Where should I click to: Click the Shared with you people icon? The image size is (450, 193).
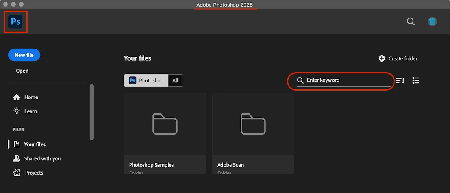pos(17,158)
